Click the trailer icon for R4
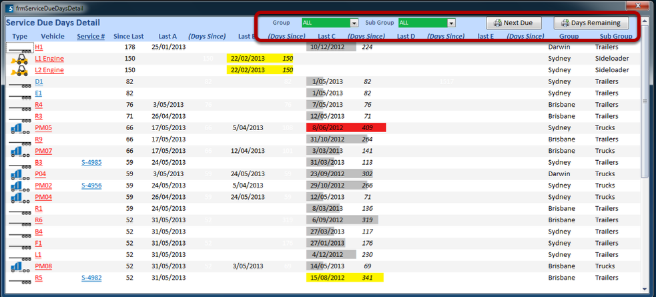 pos(20,108)
